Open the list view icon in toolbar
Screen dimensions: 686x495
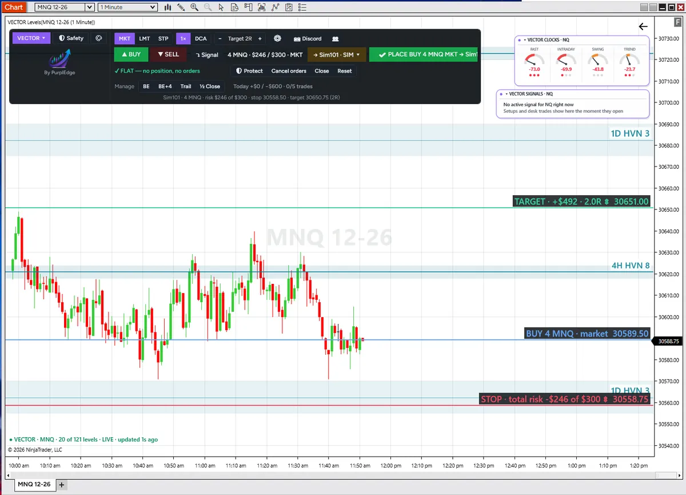tap(302, 7)
